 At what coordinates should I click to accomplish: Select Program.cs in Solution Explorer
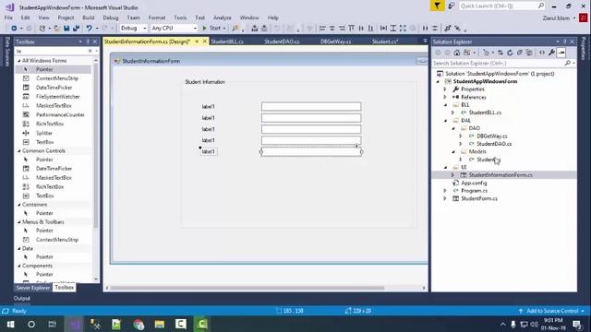click(474, 191)
